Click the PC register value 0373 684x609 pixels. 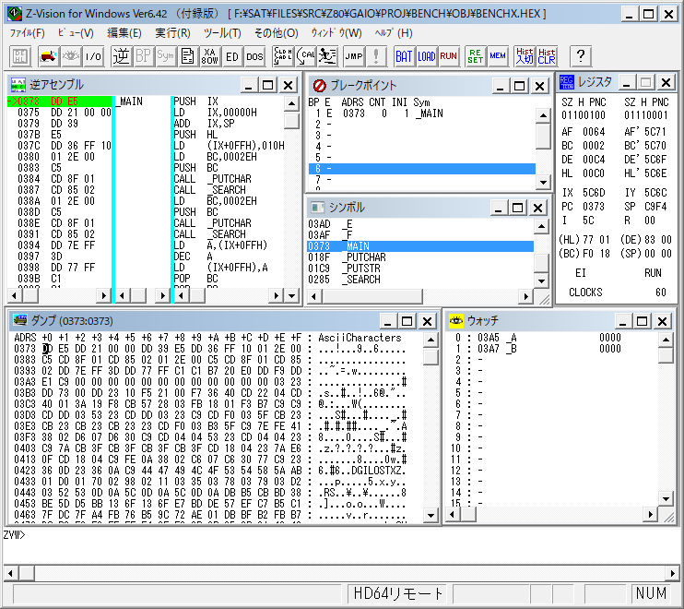(594, 207)
